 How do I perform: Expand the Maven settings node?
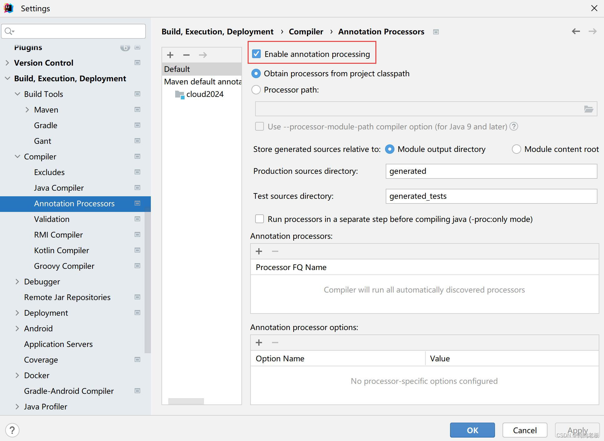27,110
